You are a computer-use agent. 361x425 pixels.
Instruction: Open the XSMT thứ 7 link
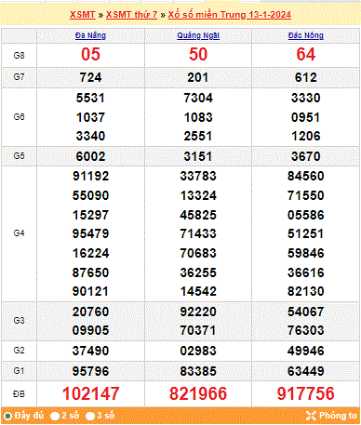(132, 15)
